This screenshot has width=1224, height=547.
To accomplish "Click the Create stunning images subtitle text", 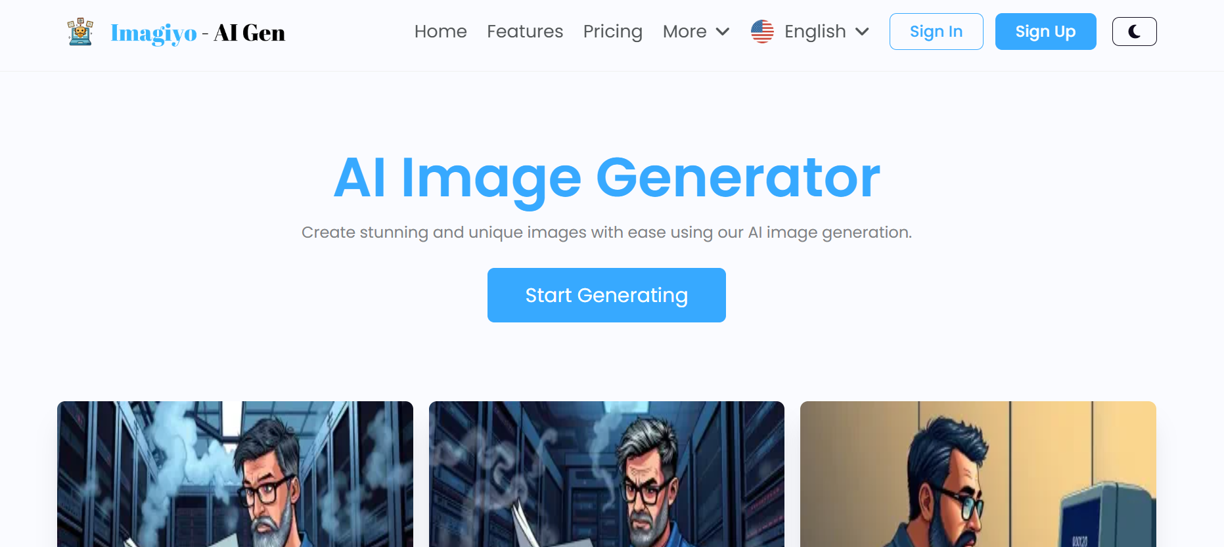I will point(606,232).
